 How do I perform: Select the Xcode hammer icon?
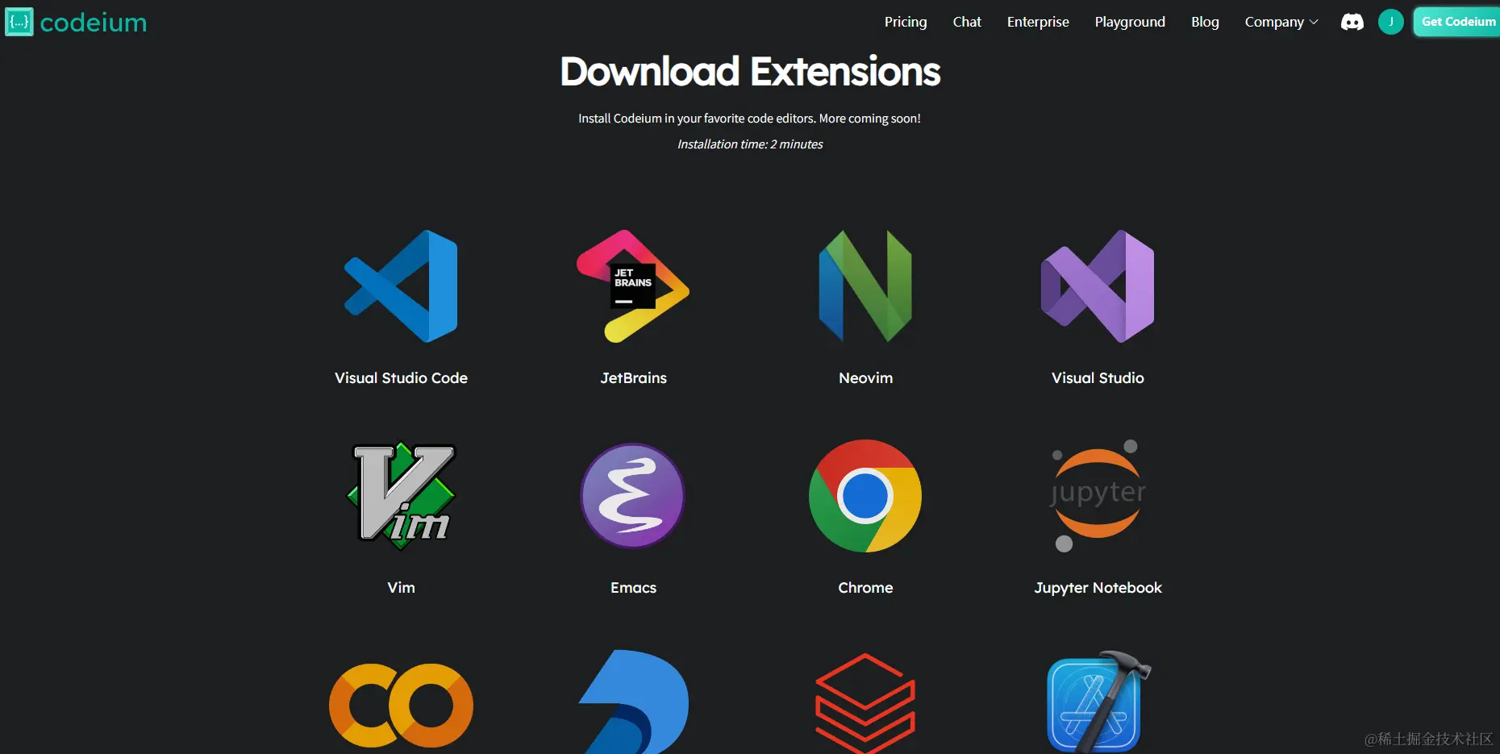click(1098, 702)
